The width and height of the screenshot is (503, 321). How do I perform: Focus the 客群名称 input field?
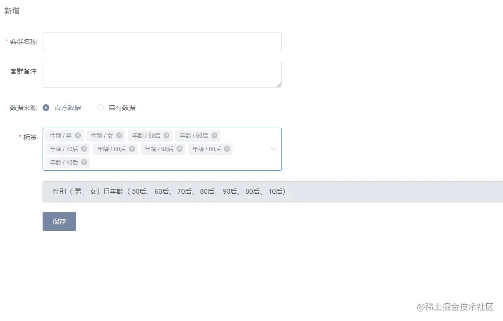pos(162,41)
